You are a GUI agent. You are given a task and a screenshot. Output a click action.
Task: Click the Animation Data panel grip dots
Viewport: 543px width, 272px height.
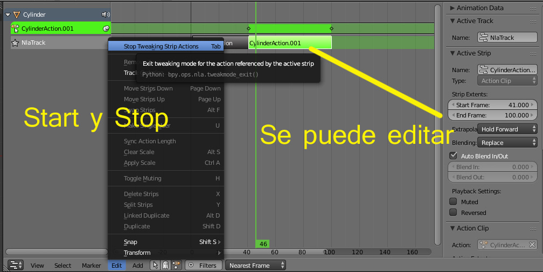coord(533,8)
